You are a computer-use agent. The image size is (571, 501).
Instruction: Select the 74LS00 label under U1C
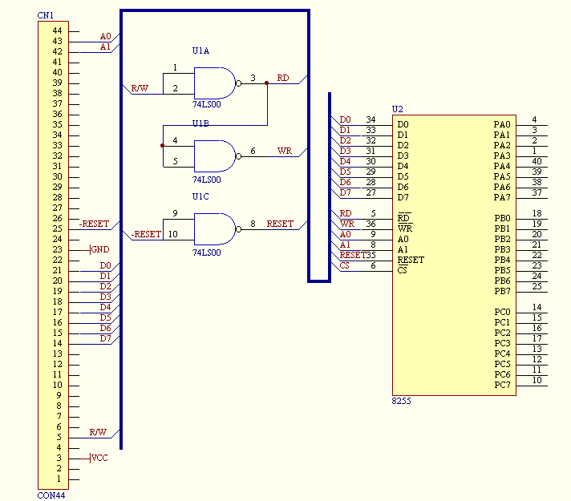pyautogui.click(x=205, y=253)
